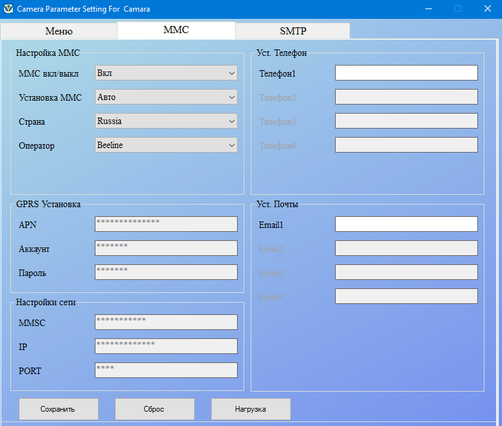Expand the Страна dropdown showing Russia
502x426 pixels.
166,121
